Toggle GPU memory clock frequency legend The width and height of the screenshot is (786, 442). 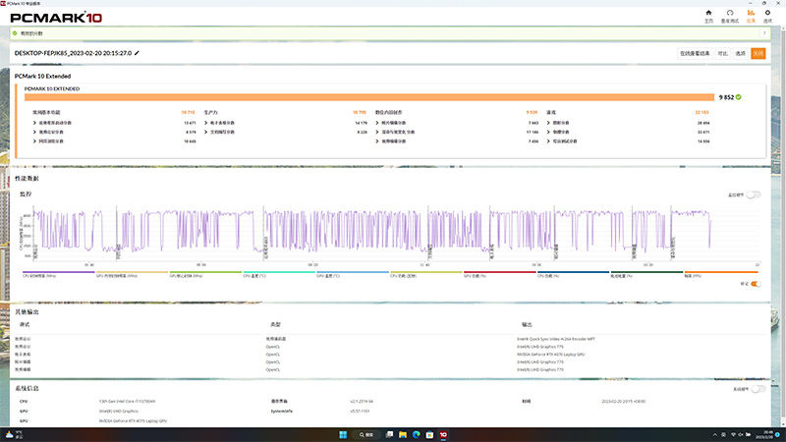pyautogui.click(x=132, y=274)
